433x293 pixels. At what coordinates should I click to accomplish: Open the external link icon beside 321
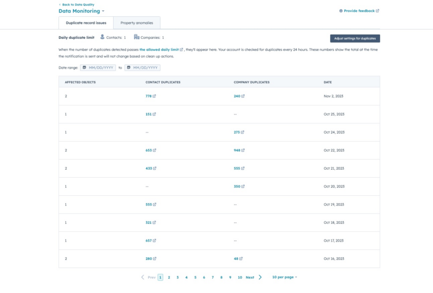[x=154, y=222]
